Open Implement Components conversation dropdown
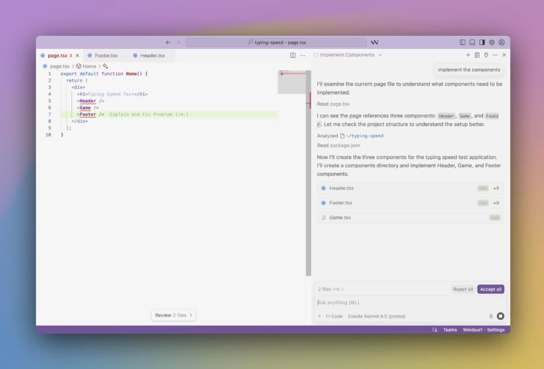Image resolution: width=544 pixels, height=369 pixels. tap(348, 55)
